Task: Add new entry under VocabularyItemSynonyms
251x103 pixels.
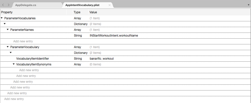Action: (29, 70)
